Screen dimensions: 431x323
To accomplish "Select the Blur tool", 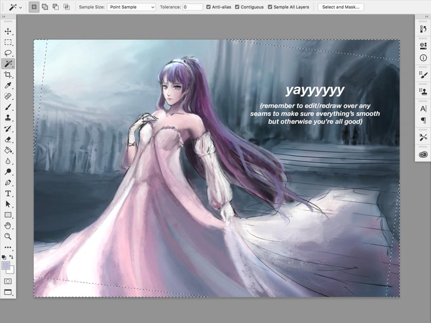I will 8,161.
